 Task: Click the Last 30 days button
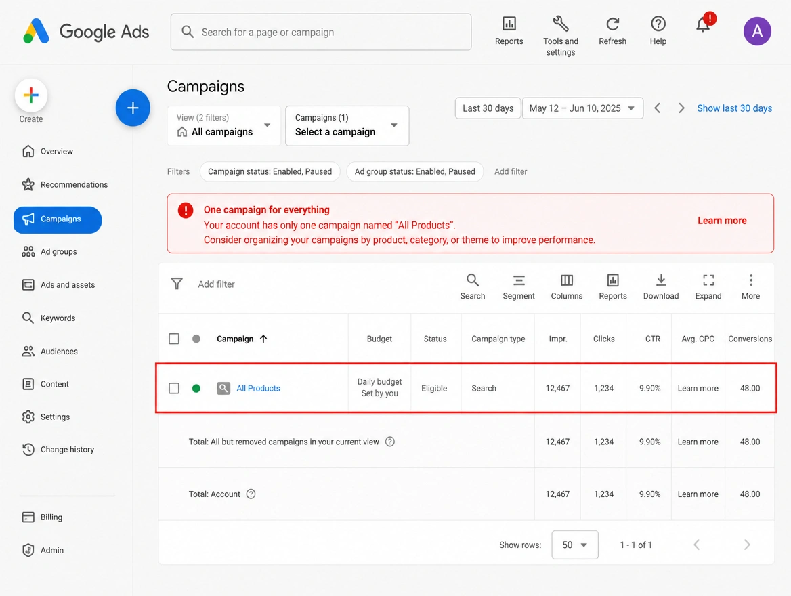[x=488, y=108]
